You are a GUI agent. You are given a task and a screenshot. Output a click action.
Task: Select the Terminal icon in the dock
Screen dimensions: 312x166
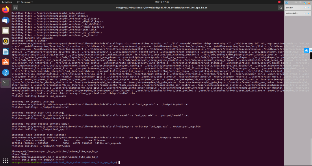pyautogui.click(x=5, y=83)
